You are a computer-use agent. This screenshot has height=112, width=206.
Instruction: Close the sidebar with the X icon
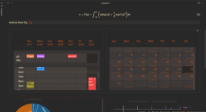pyautogui.click(x=2, y=3)
